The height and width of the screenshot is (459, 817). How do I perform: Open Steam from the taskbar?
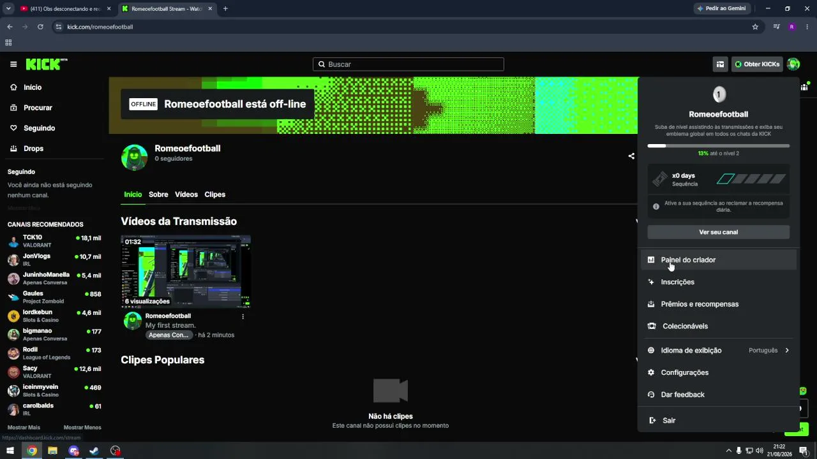[94, 451]
